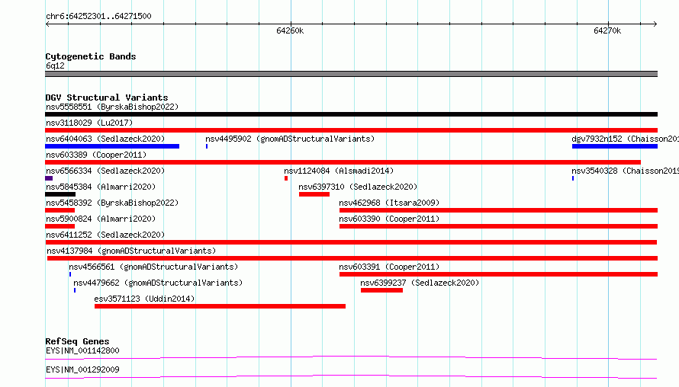Click the small red mark under nsv1124084
The height and width of the screenshot is (387, 679).
pos(286,178)
